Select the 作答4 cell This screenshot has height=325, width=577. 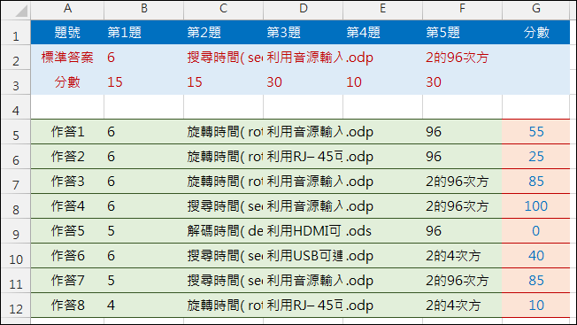[67, 206]
